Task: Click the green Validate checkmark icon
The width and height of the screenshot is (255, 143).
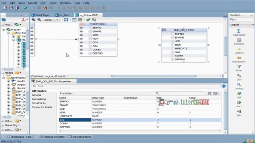Action: (x=88, y=20)
